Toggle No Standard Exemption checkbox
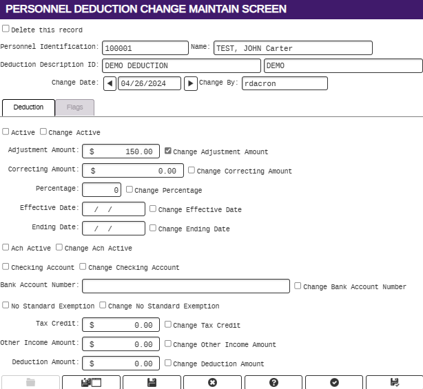Image resolution: width=423 pixels, height=389 pixels. pyautogui.click(x=6, y=305)
